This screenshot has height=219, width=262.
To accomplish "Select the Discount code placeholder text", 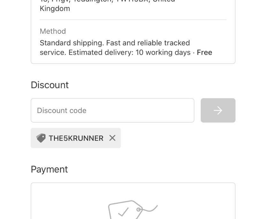I will click(61, 110).
